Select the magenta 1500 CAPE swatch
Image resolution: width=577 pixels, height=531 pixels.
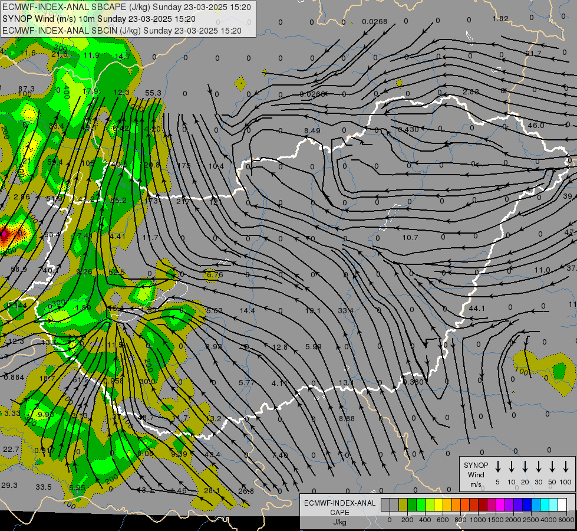(x=500, y=504)
